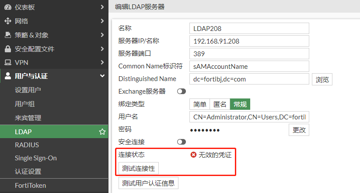This screenshot has height=193, width=360.
Task: Select the 匿名 bind type
Action: coord(220,104)
